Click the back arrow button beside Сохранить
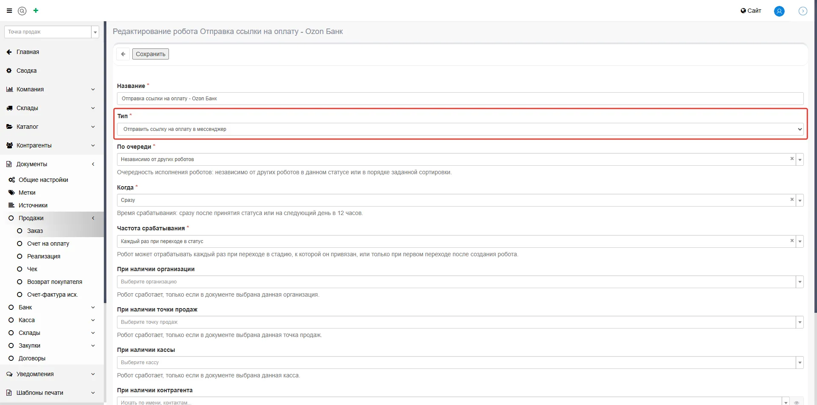 123,54
